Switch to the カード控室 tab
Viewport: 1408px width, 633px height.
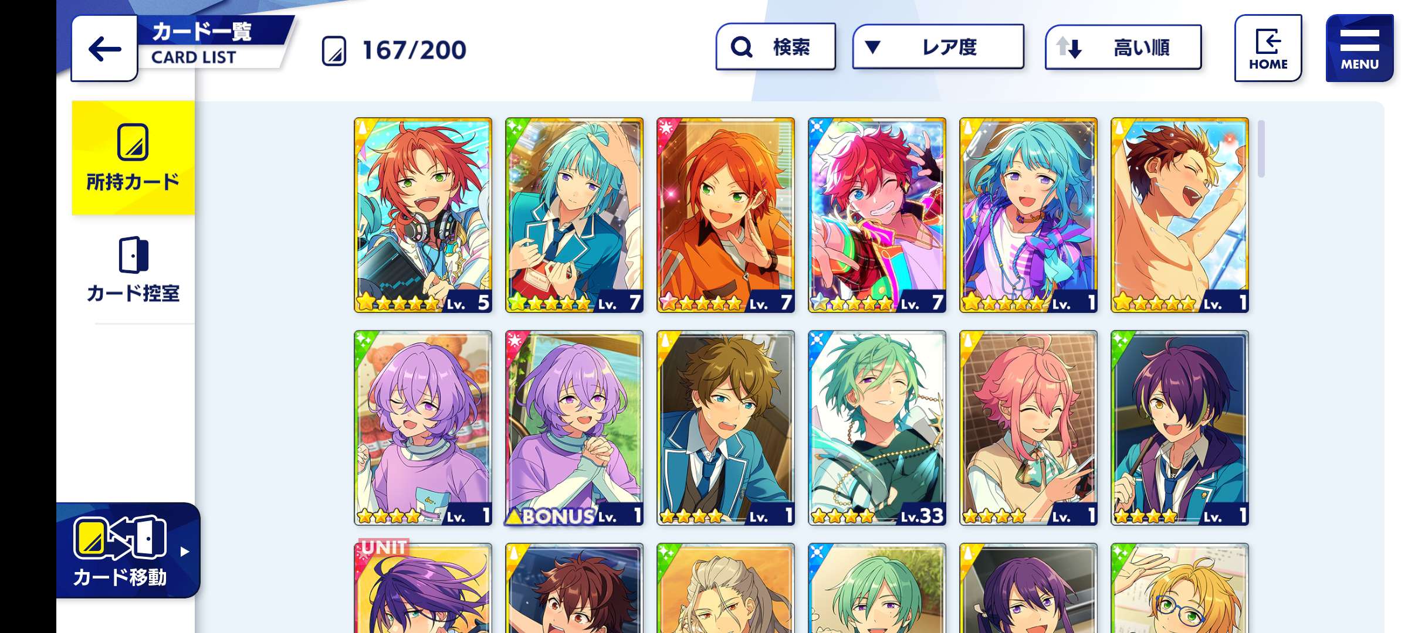[134, 270]
